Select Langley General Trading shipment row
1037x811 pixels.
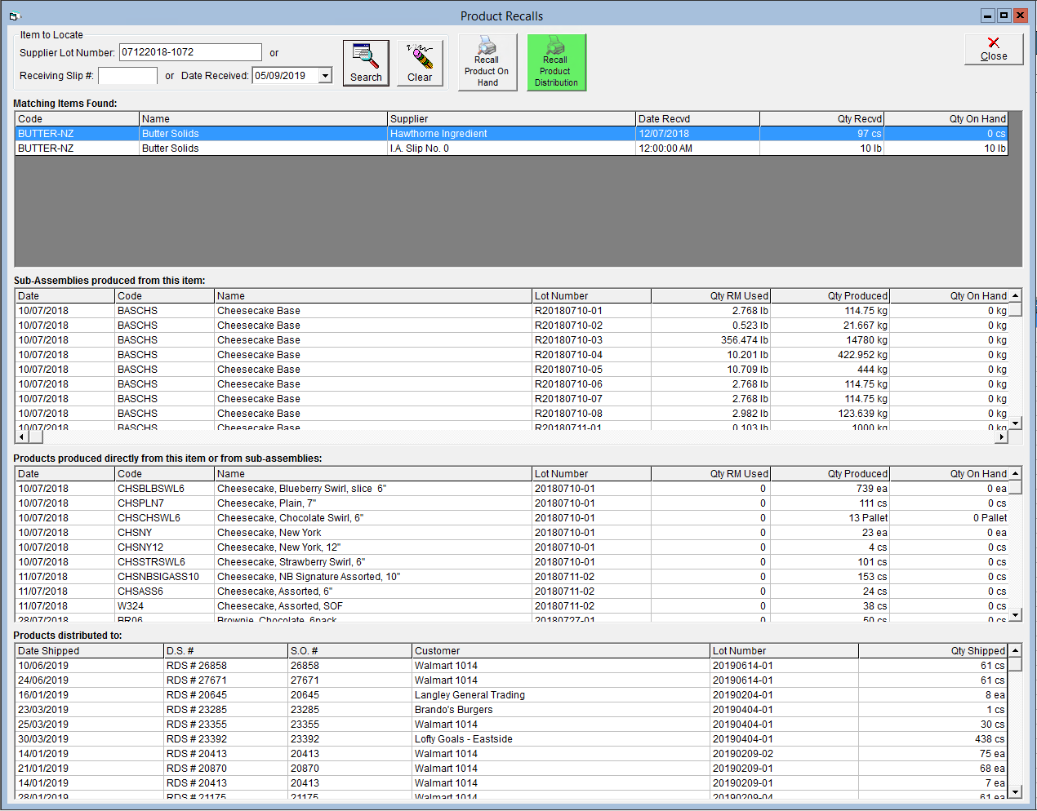[x=511, y=695]
